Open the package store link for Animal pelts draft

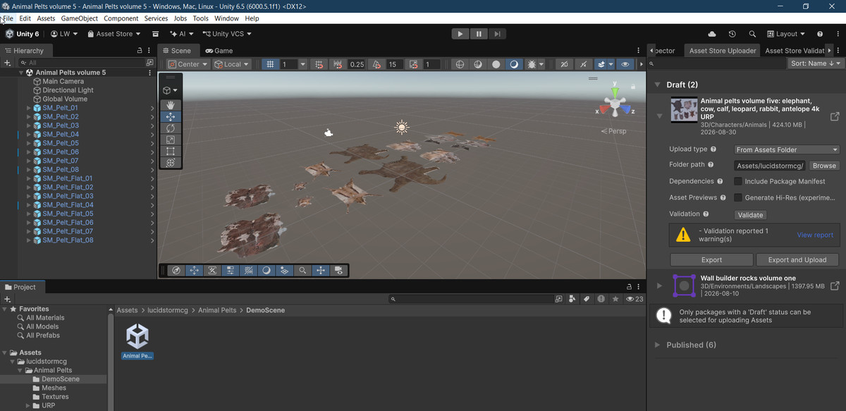pyautogui.click(x=835, y=116)
